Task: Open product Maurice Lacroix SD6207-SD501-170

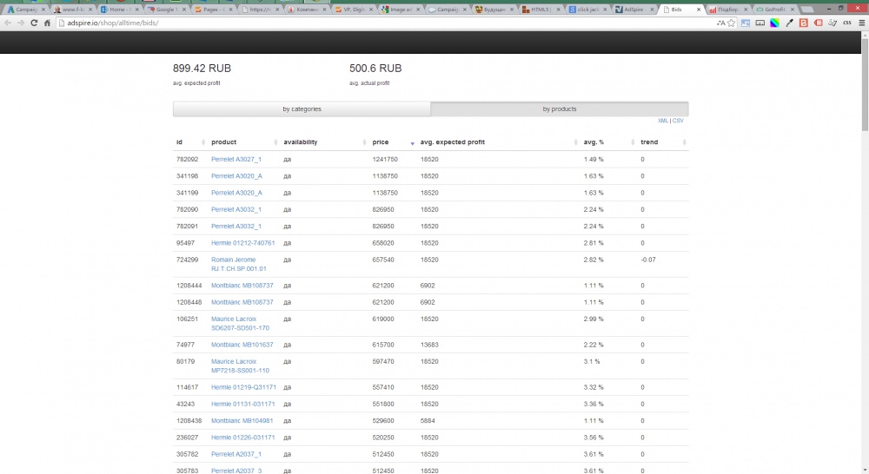Action: point(240,324)
